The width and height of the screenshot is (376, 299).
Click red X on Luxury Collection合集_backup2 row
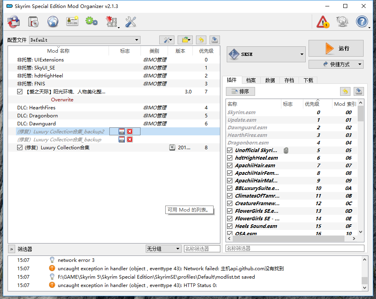point(130,131)
